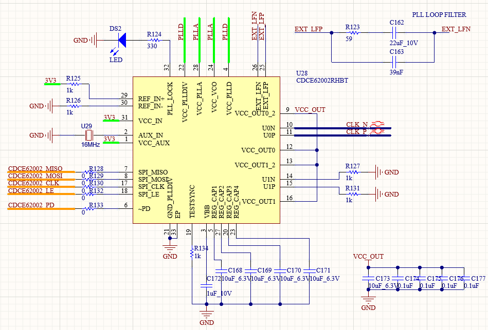
Task: Click the LED label under DS2
Action: (116, 60)
